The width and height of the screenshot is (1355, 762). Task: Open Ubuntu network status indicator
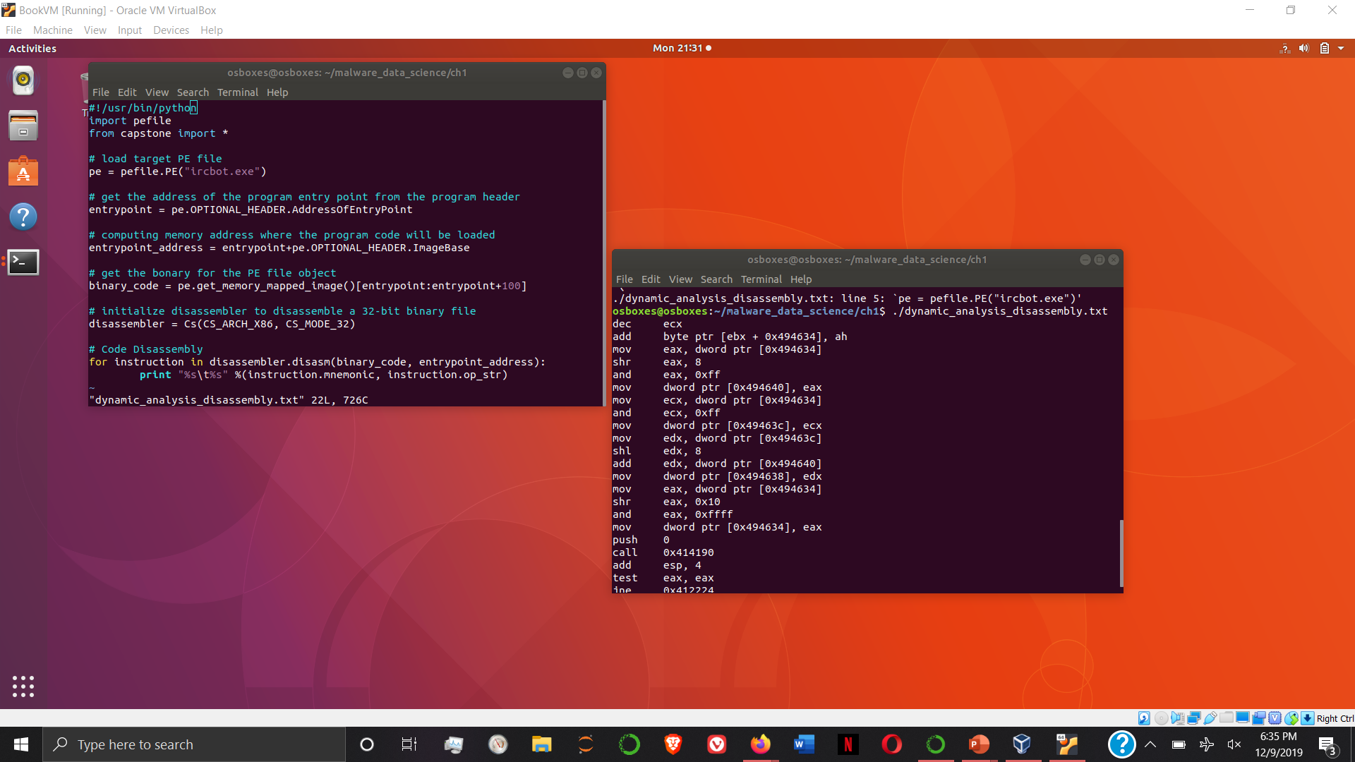pyautogui.click(x=1284, y=49)
